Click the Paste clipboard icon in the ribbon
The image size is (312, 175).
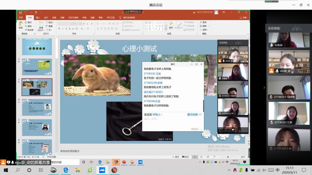(21, 24)
